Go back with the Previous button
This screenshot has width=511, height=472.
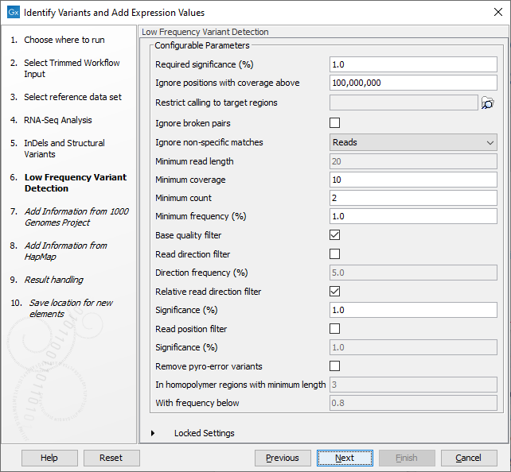point(283,458)
